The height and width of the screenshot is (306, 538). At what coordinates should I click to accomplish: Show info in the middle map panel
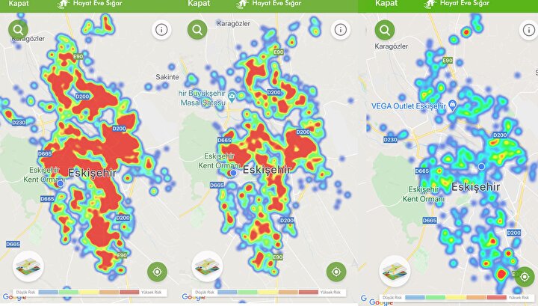click(341, 30)
